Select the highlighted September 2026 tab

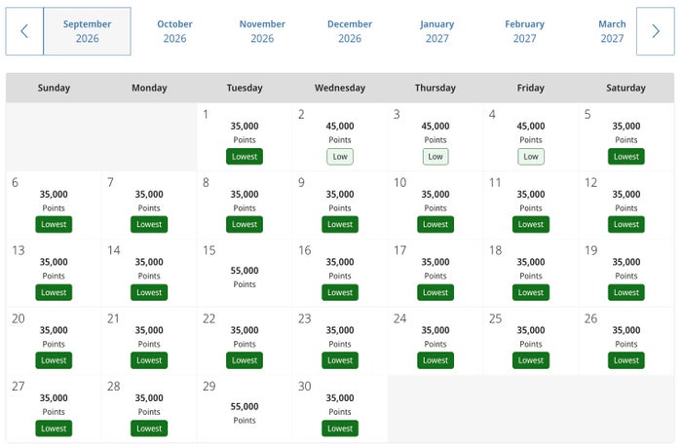87,31
